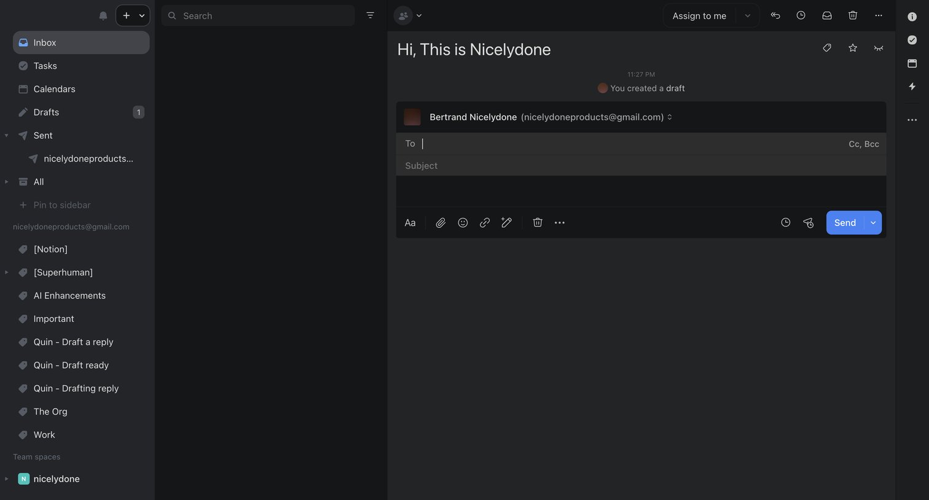Select Quin - Draft ready label
The height and width of the screenshot is (500, 929).
coord(81,365)
